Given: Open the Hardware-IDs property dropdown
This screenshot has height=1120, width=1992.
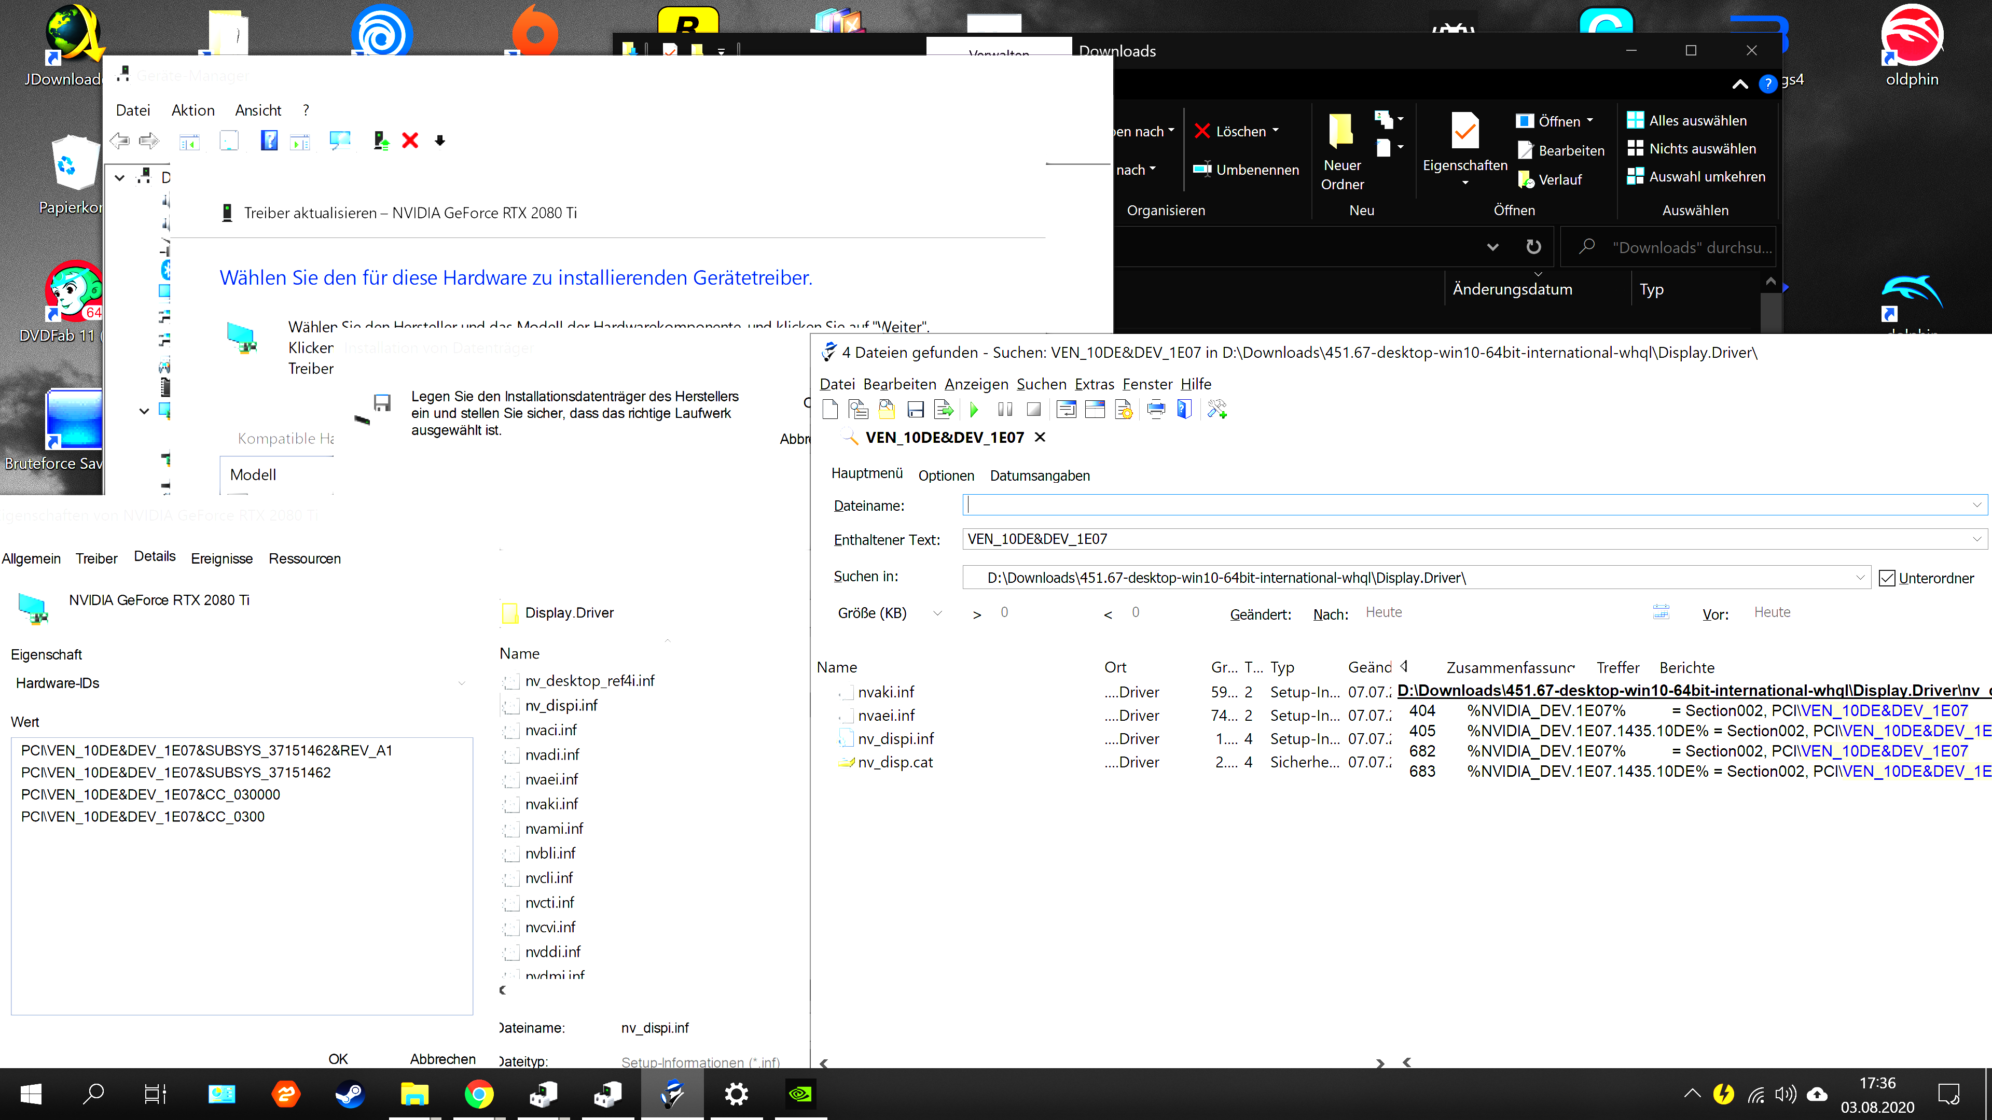Looking at the screenshot, I should pyautogui.click(x=461, y=683).
